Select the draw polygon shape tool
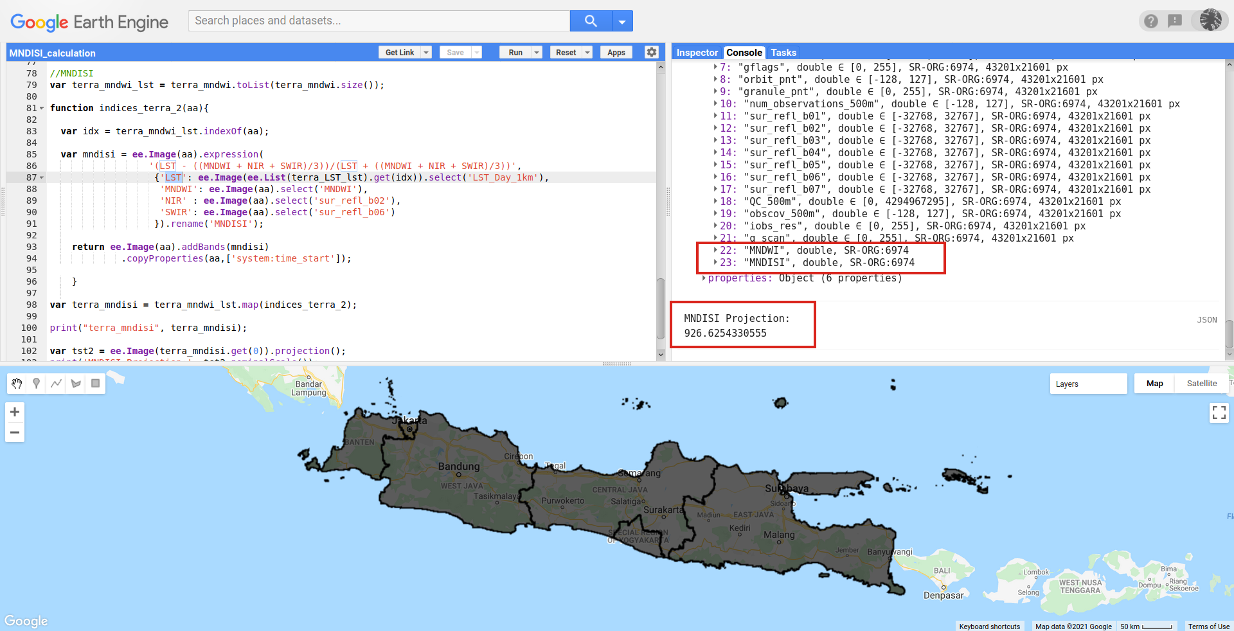Image resolution: width=1234 pixels, height=631 pixels. tap(76, 384)
